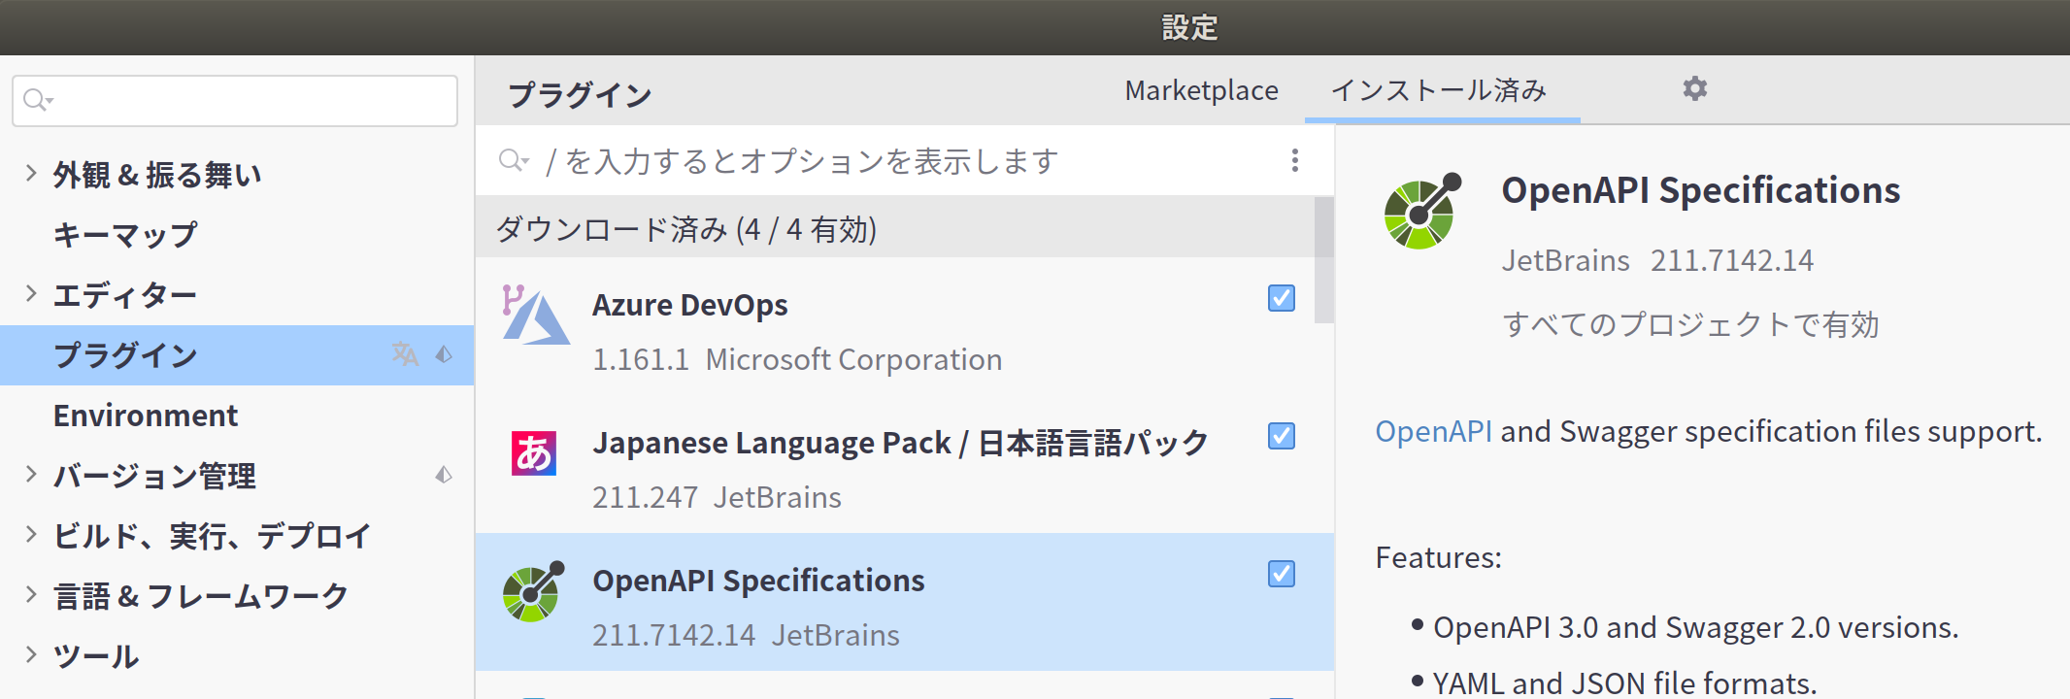
Task: Click the OpenAPI Specifications title in details
Action: (1701, 190)
